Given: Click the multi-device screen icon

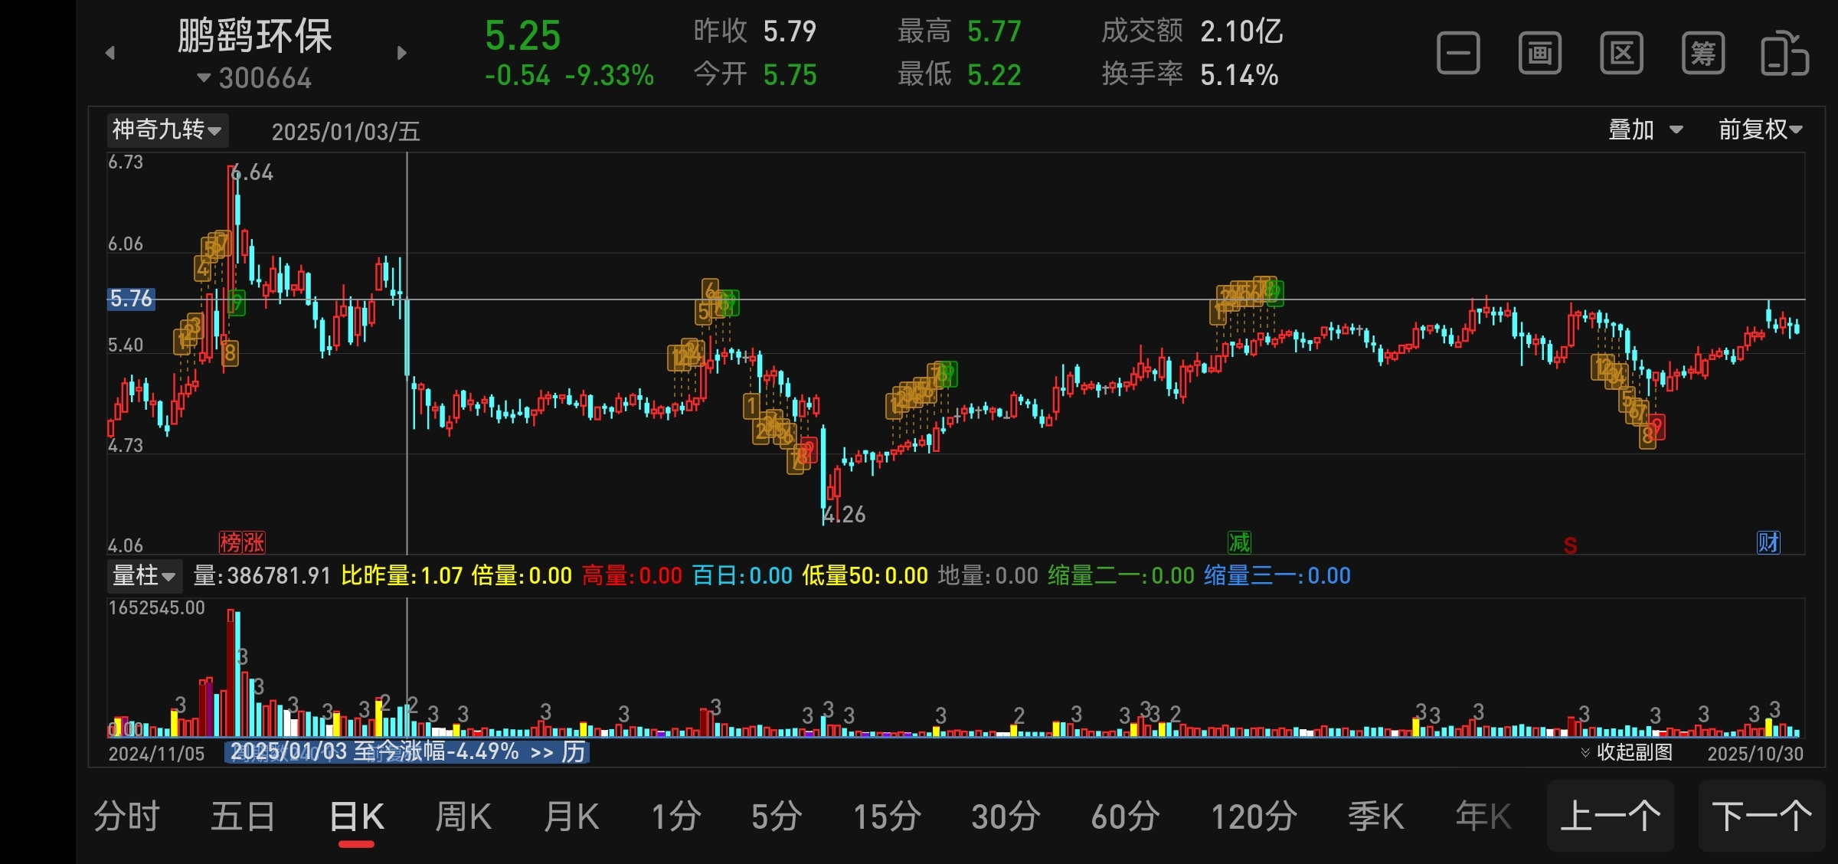Looking at the screenshot, I should click(1784, 54).
